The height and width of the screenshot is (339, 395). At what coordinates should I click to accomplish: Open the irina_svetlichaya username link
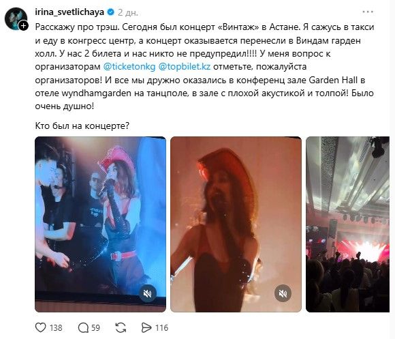[x=69, y=12]
